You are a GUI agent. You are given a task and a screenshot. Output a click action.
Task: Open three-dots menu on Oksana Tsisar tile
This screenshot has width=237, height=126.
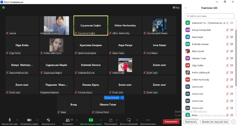pyautogui.click(x=122, y=98)
